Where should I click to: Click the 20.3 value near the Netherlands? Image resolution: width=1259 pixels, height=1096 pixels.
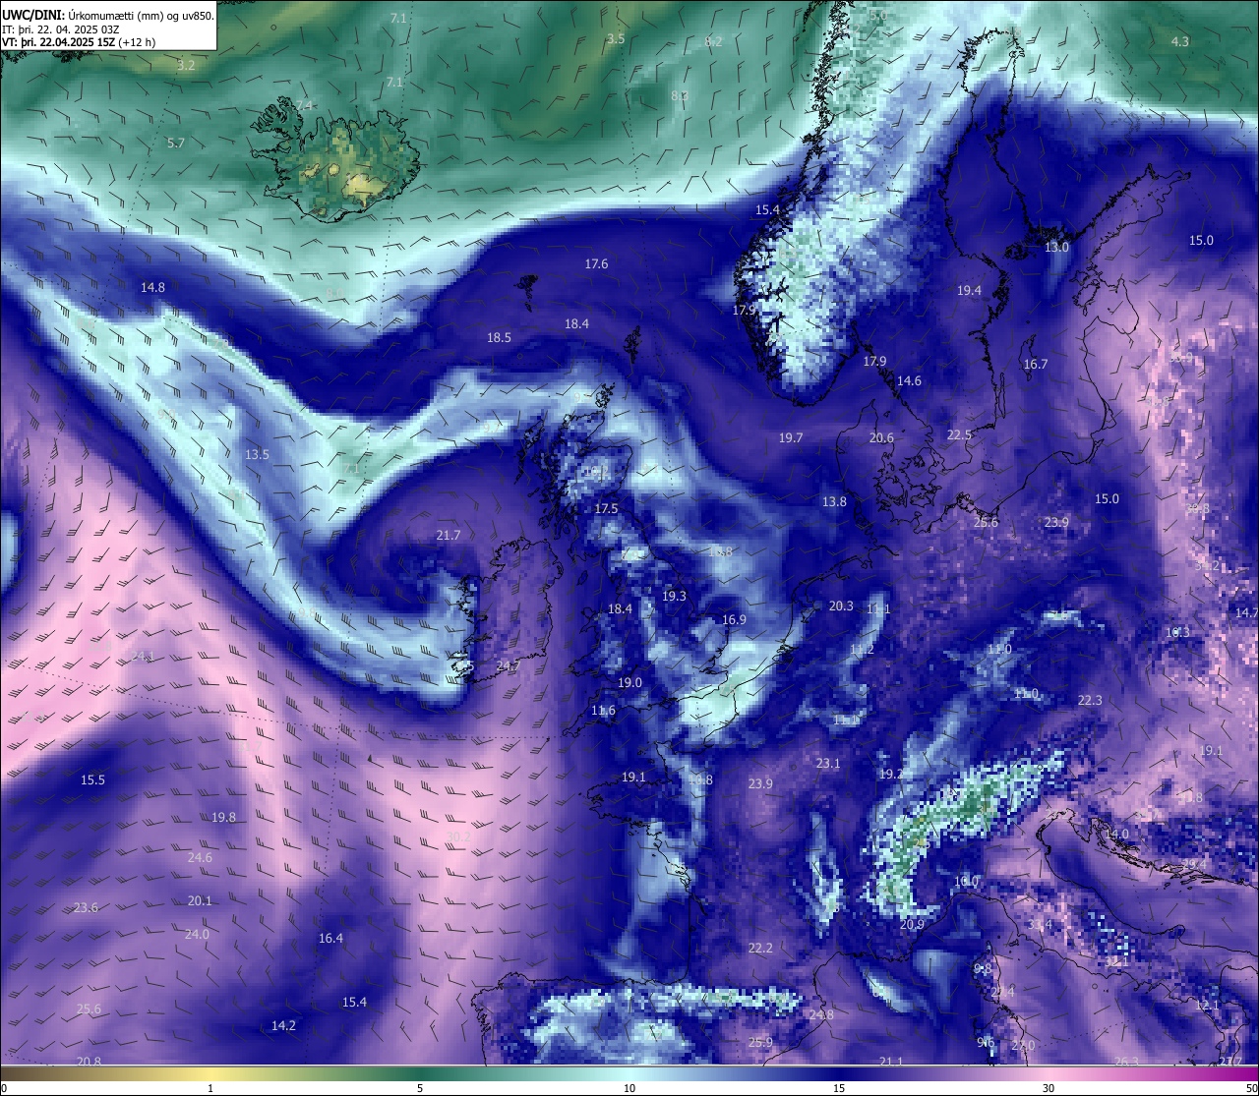841,606
